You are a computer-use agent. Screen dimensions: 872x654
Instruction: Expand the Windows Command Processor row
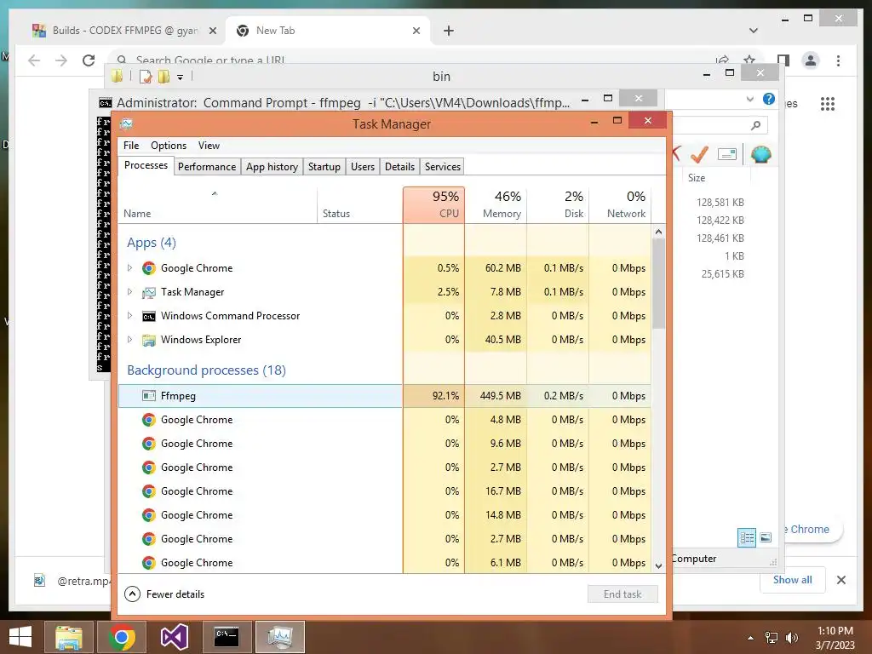click(x=129, y=316)
